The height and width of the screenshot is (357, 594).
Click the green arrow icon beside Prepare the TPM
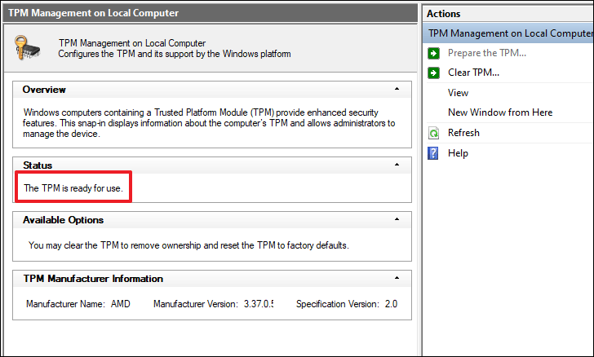(433, 53)
